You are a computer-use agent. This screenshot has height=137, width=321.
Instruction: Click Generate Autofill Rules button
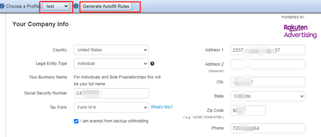click(x=106, y=6)
